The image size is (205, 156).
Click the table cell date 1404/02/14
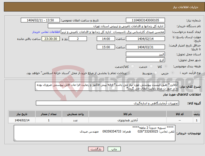(x=22, y=120)
